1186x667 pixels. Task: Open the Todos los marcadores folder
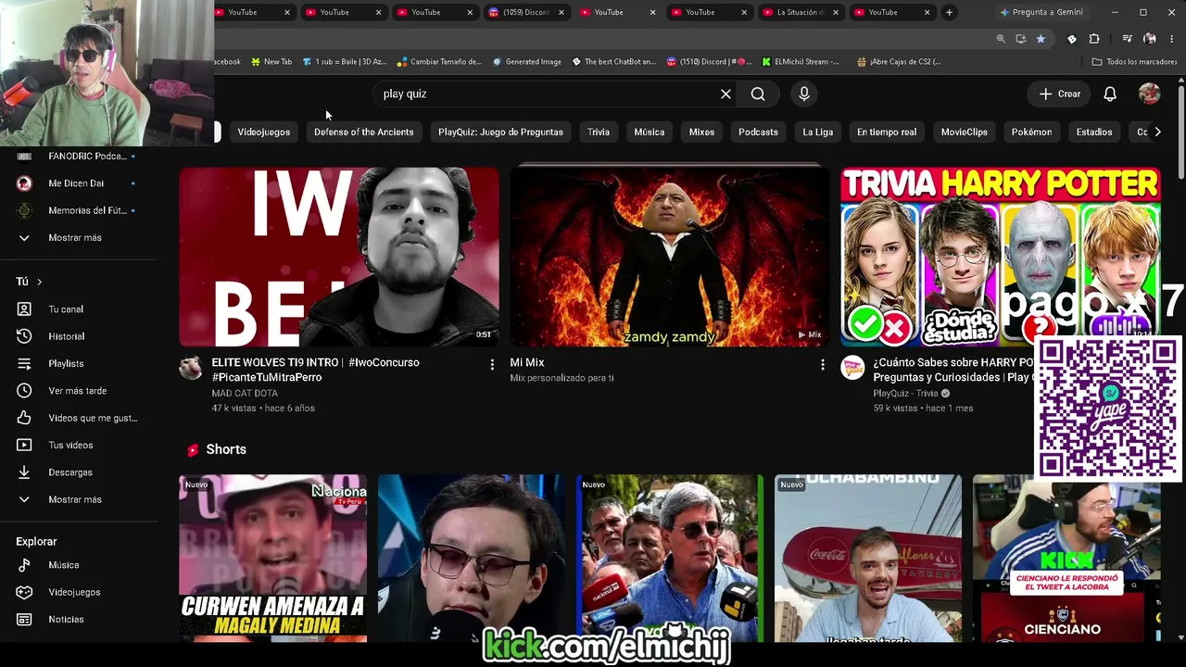click(x=1134, y=62)
